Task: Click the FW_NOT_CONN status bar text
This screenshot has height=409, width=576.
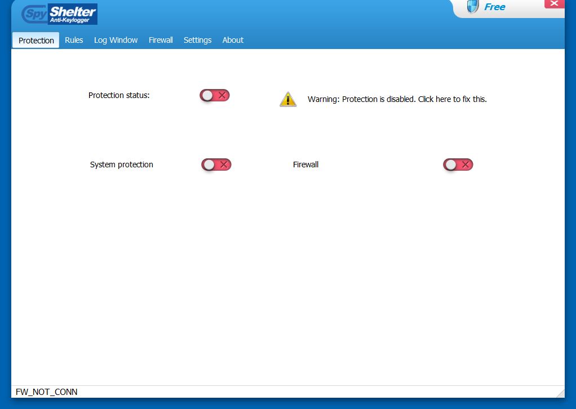Action: (47, 392)
